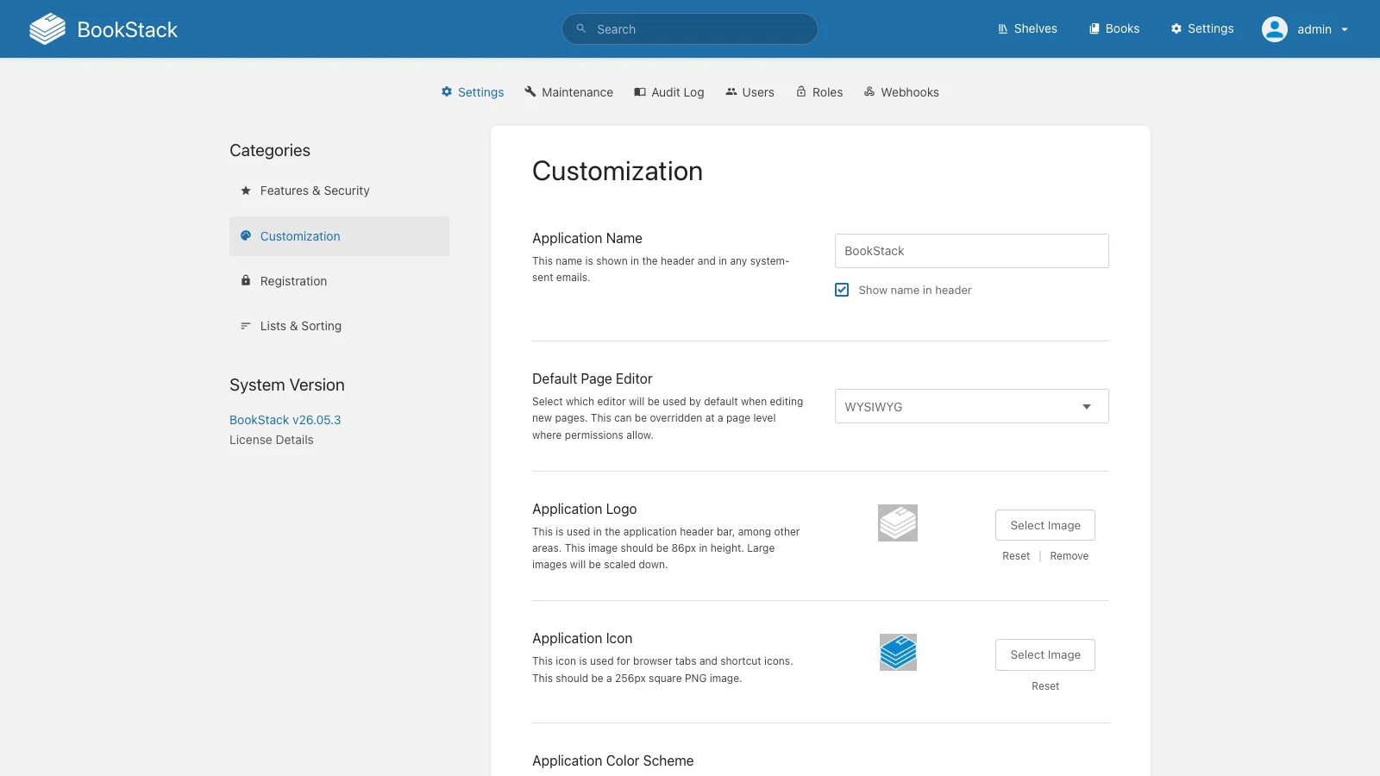The image size is (1380, 776).
Task: Open the Roles tab
Action: 819,92
